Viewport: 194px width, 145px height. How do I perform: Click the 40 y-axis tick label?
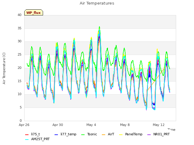pos(19,15)
